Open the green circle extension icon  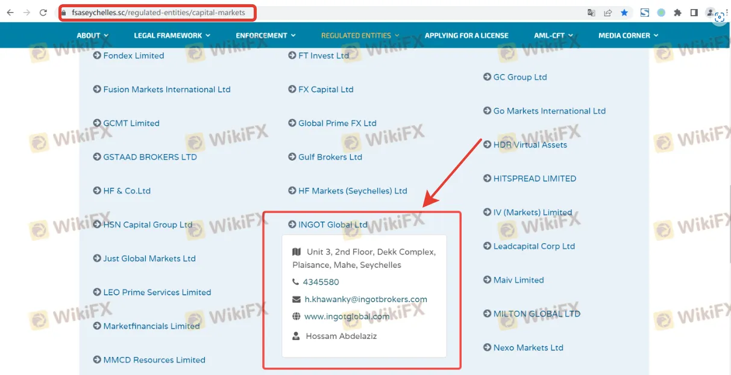tap(661, 13)
